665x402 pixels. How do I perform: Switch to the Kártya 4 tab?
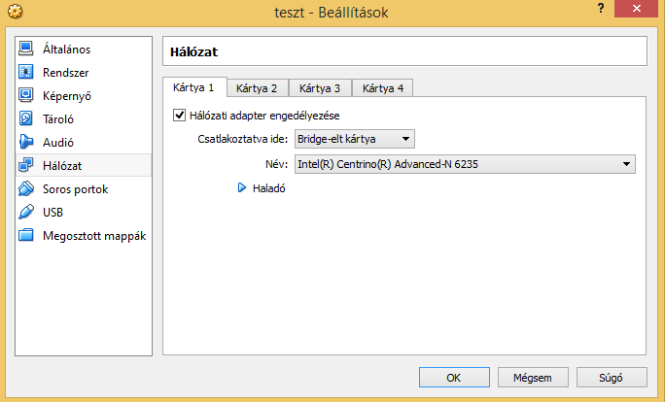(x=383, y=88)
